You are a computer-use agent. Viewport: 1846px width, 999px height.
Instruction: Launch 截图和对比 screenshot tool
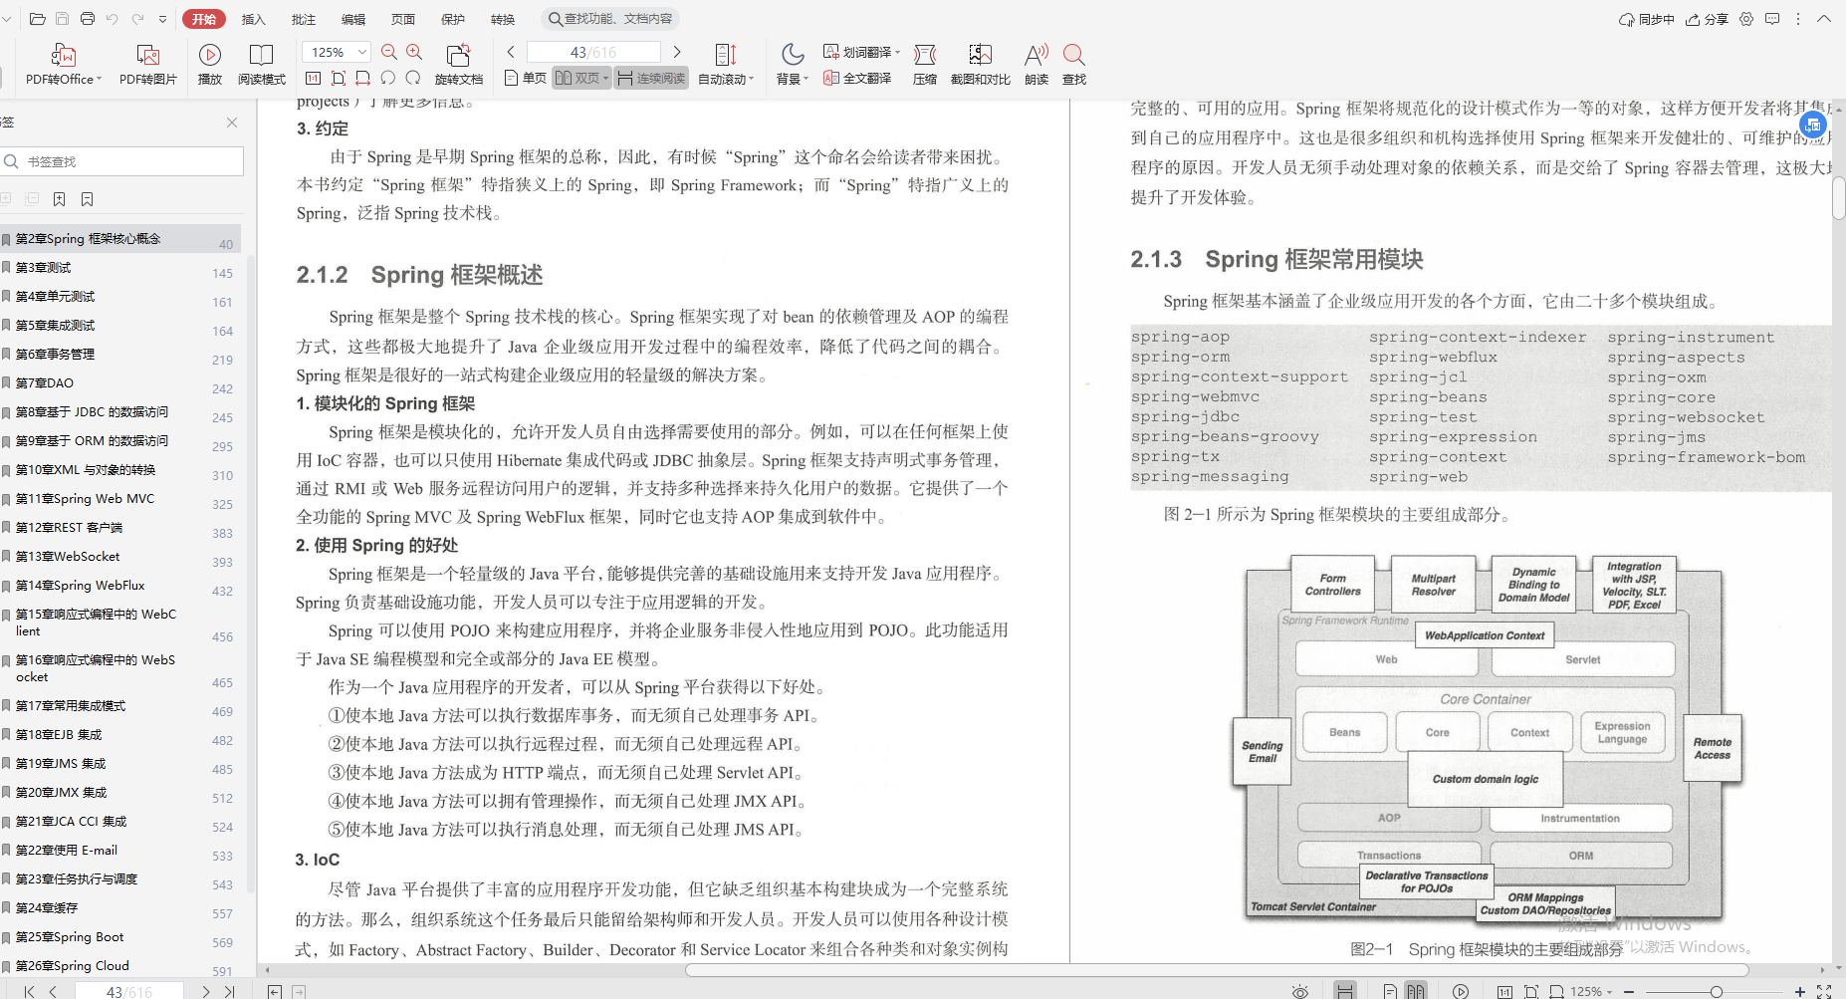pyautogui.click(x=980, y=63)
